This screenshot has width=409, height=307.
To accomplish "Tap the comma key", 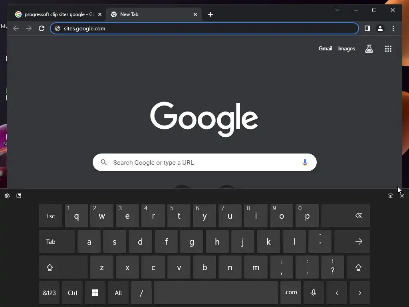I will pos(282,267).
